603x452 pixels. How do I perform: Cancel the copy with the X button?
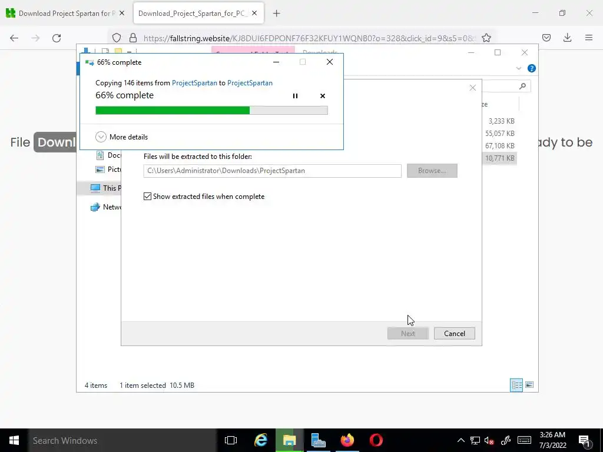pyautogui.click(x=323, y=96)
